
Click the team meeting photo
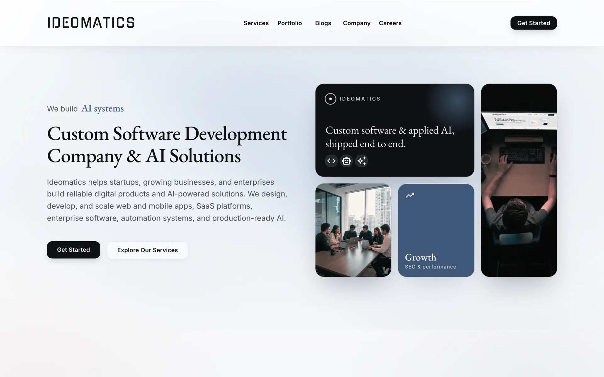pyautogui.click(x=353, y=230)
